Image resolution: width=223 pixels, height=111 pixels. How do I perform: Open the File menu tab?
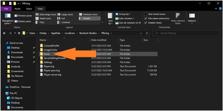click(6, 9)
